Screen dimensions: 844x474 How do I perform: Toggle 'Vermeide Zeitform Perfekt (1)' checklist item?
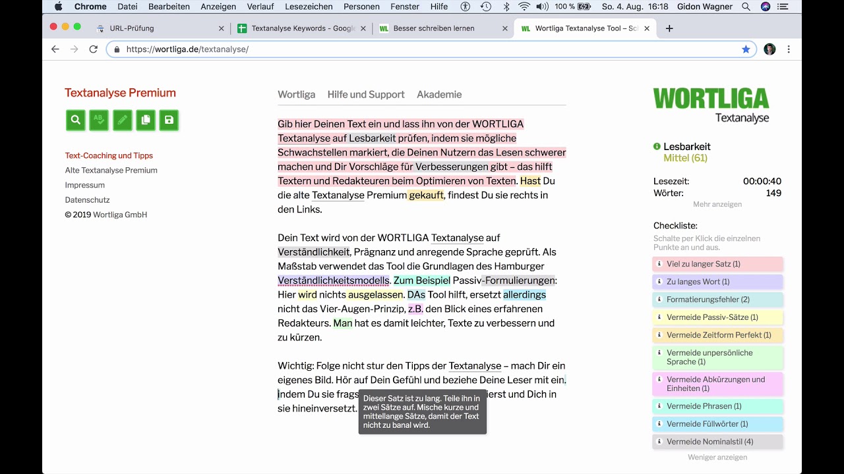(x=717, y=335)
